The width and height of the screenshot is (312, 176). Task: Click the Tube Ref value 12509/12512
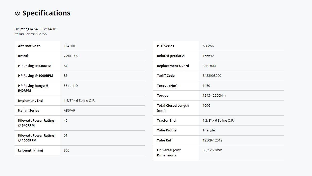click(x=212, y=140)
